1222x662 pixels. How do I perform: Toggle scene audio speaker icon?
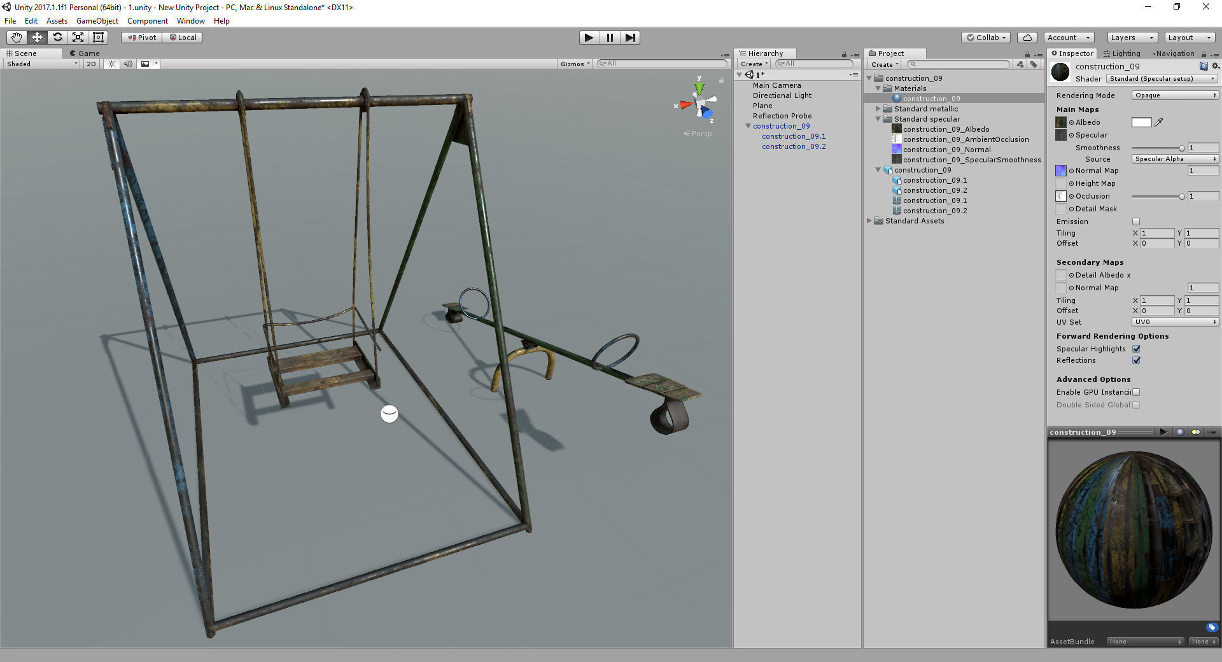tap(128, 64)
